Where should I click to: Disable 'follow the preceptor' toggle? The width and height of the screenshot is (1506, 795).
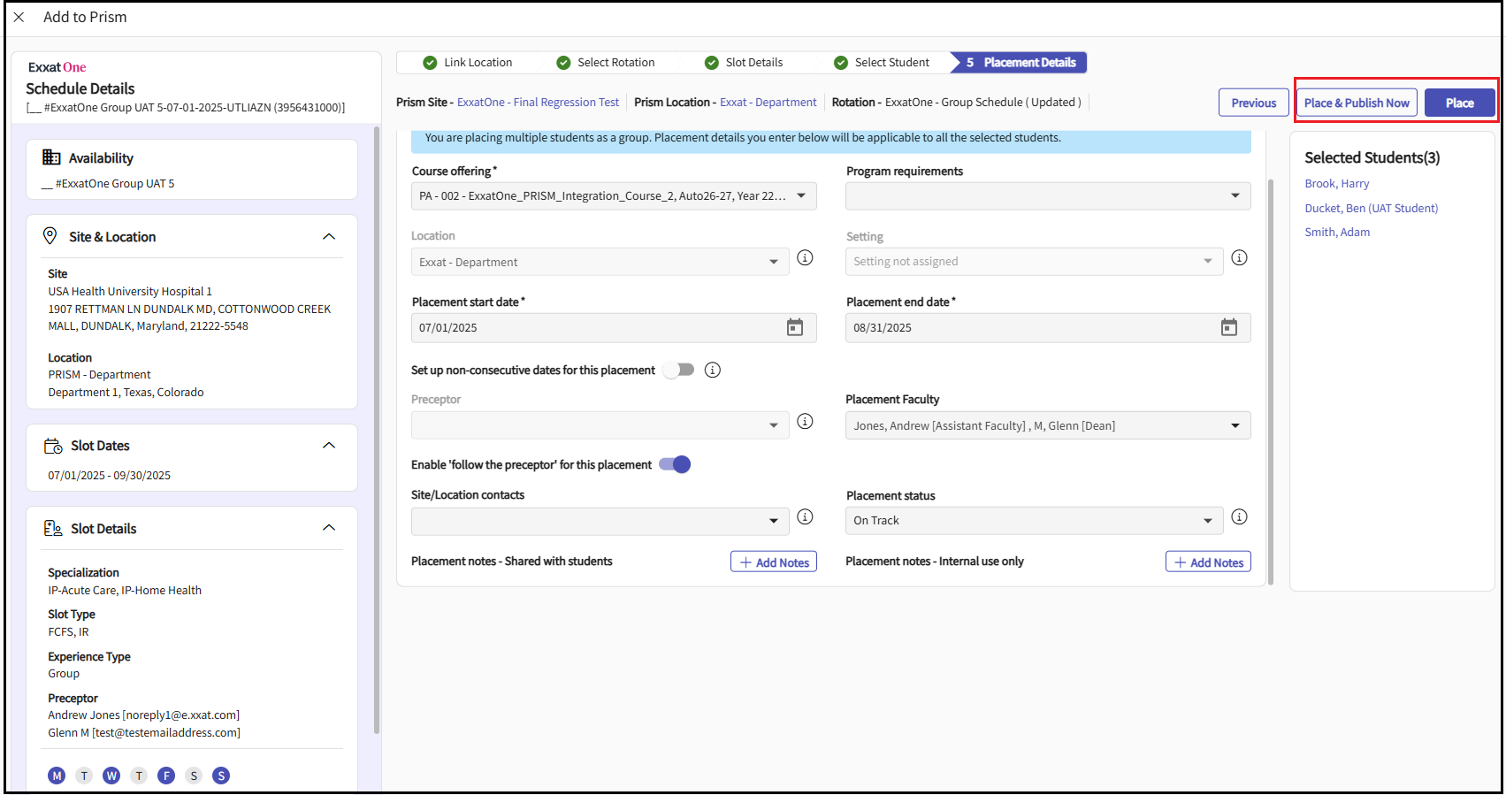675,465
